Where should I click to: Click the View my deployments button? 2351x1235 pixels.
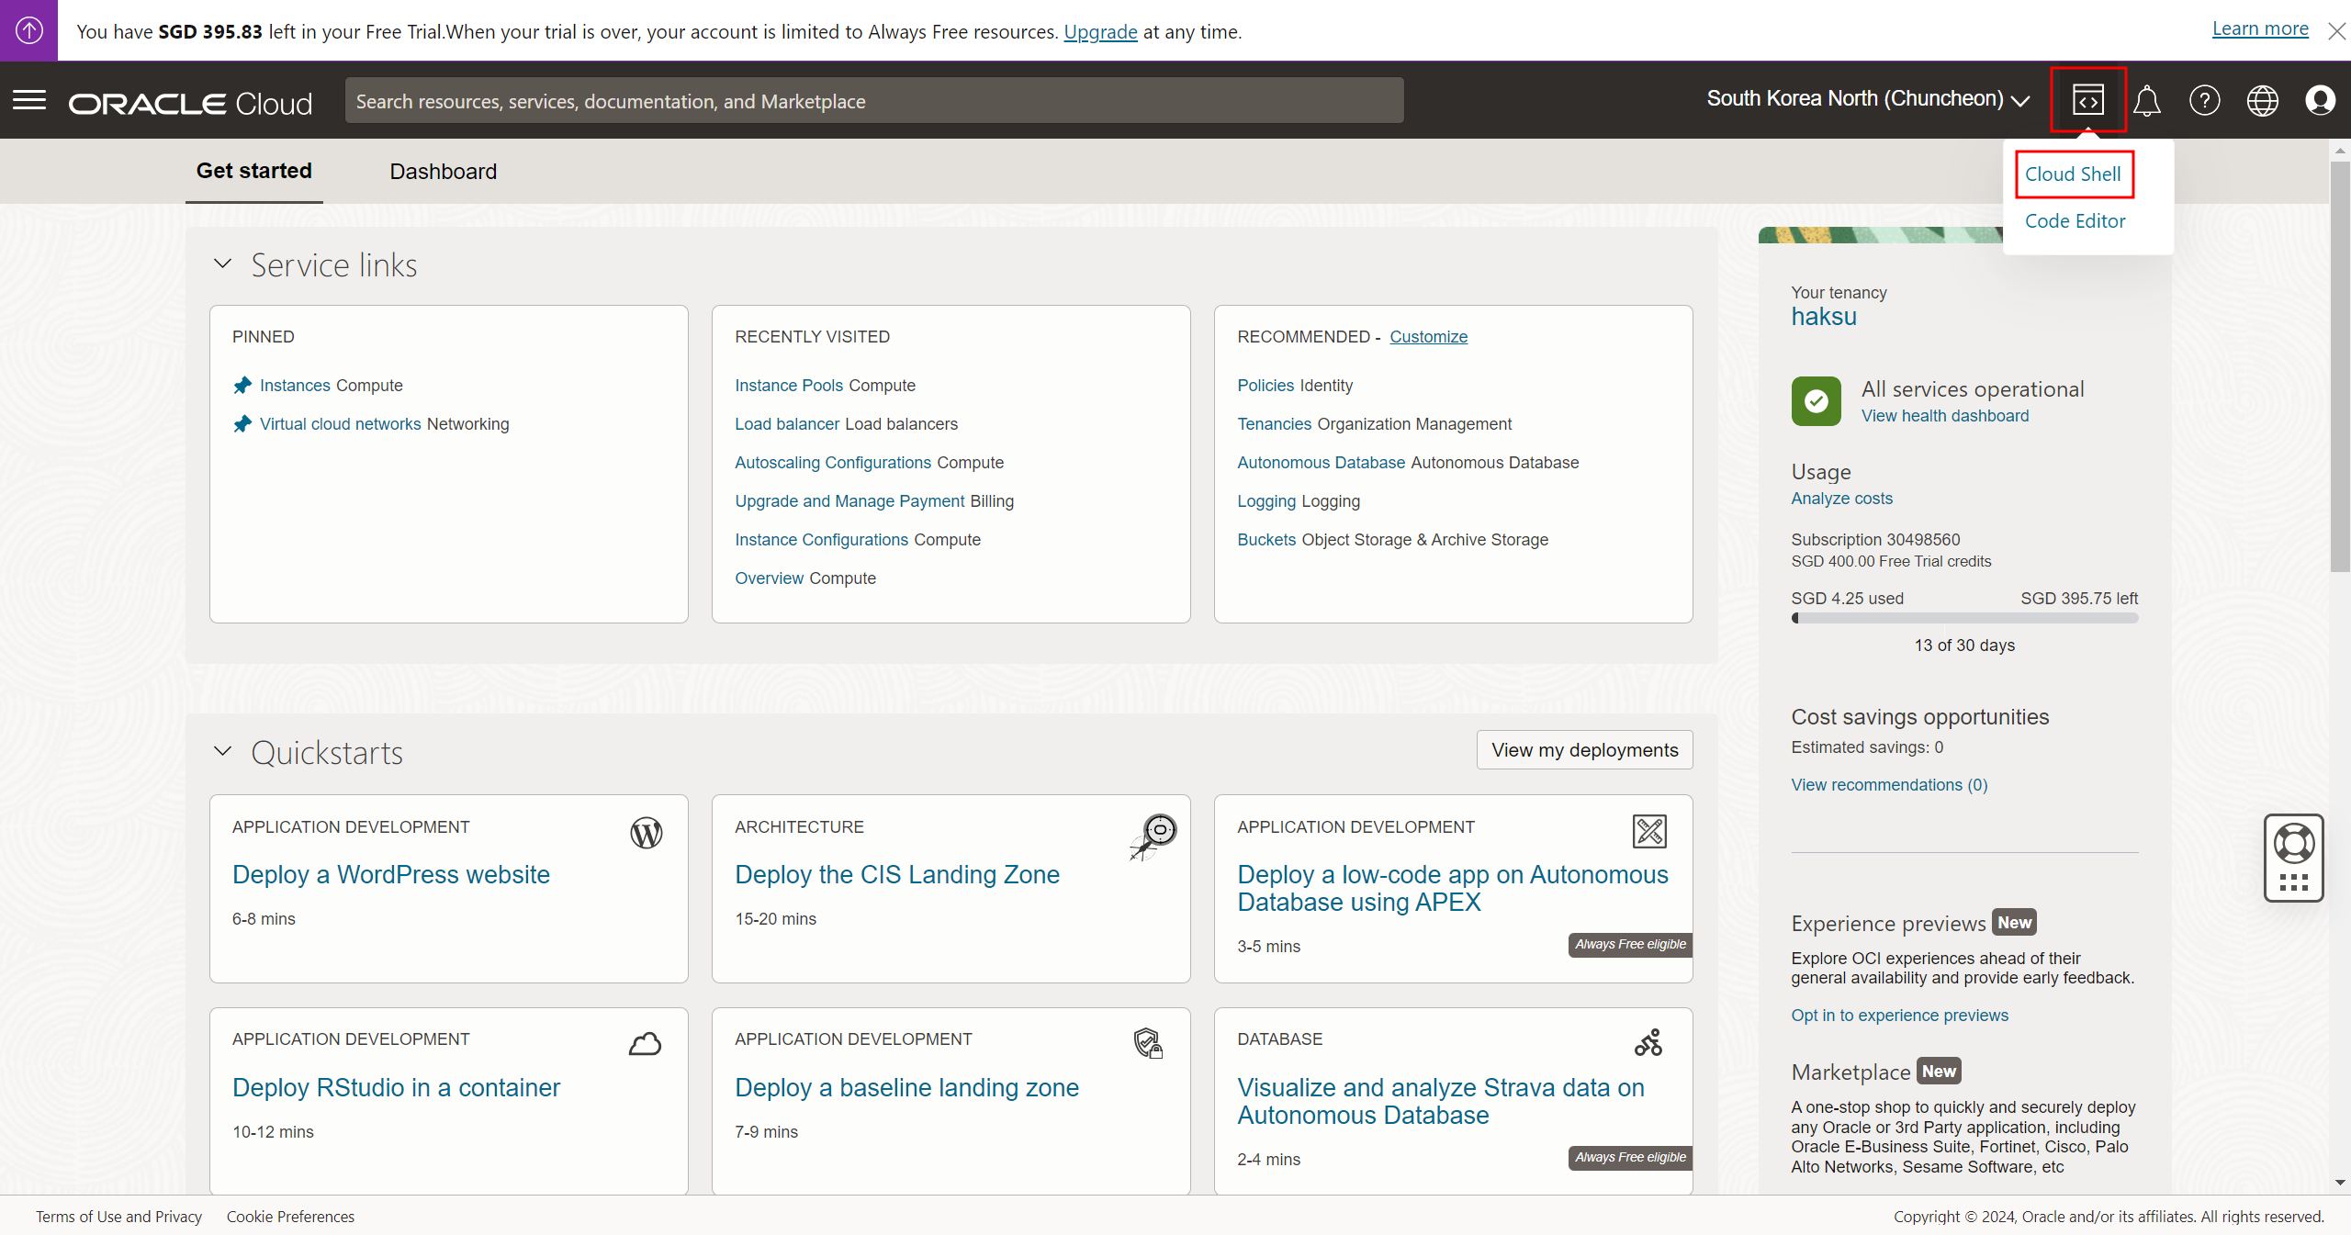[1584, 750]
